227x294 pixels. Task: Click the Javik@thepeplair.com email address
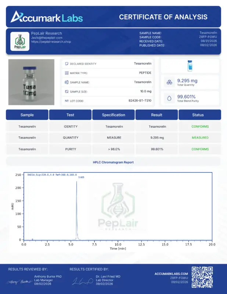pos(47,38)
